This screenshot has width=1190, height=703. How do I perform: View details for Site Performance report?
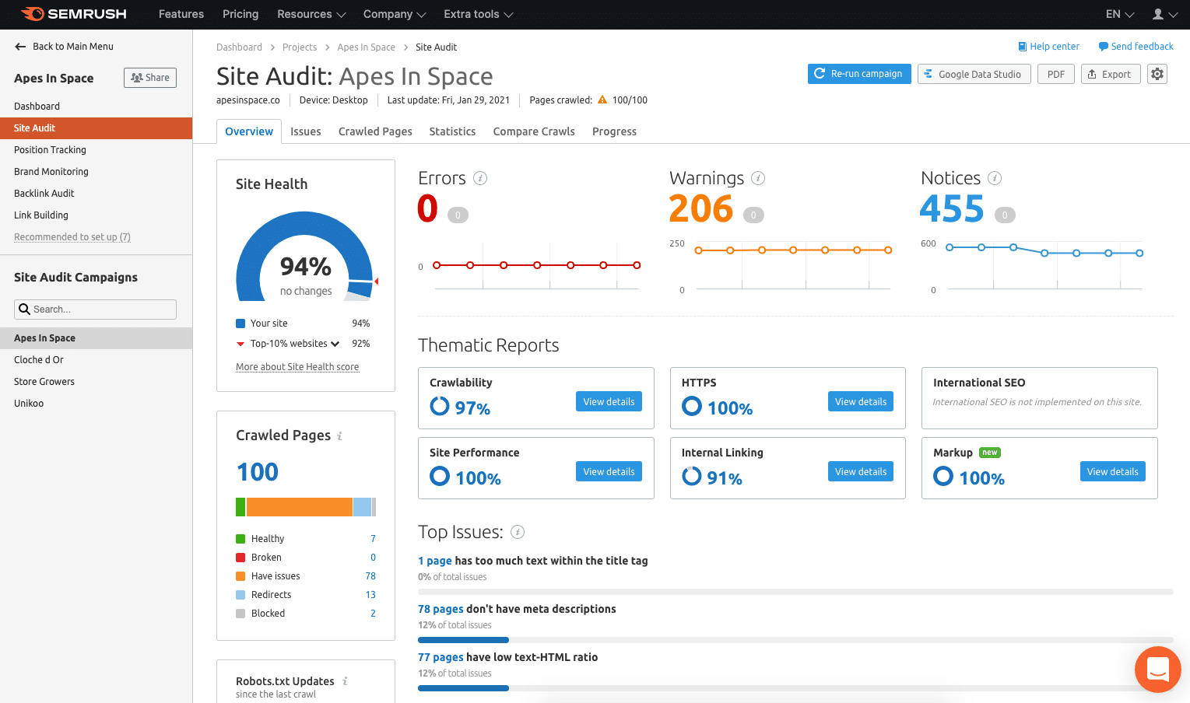[x=609, y=471]
